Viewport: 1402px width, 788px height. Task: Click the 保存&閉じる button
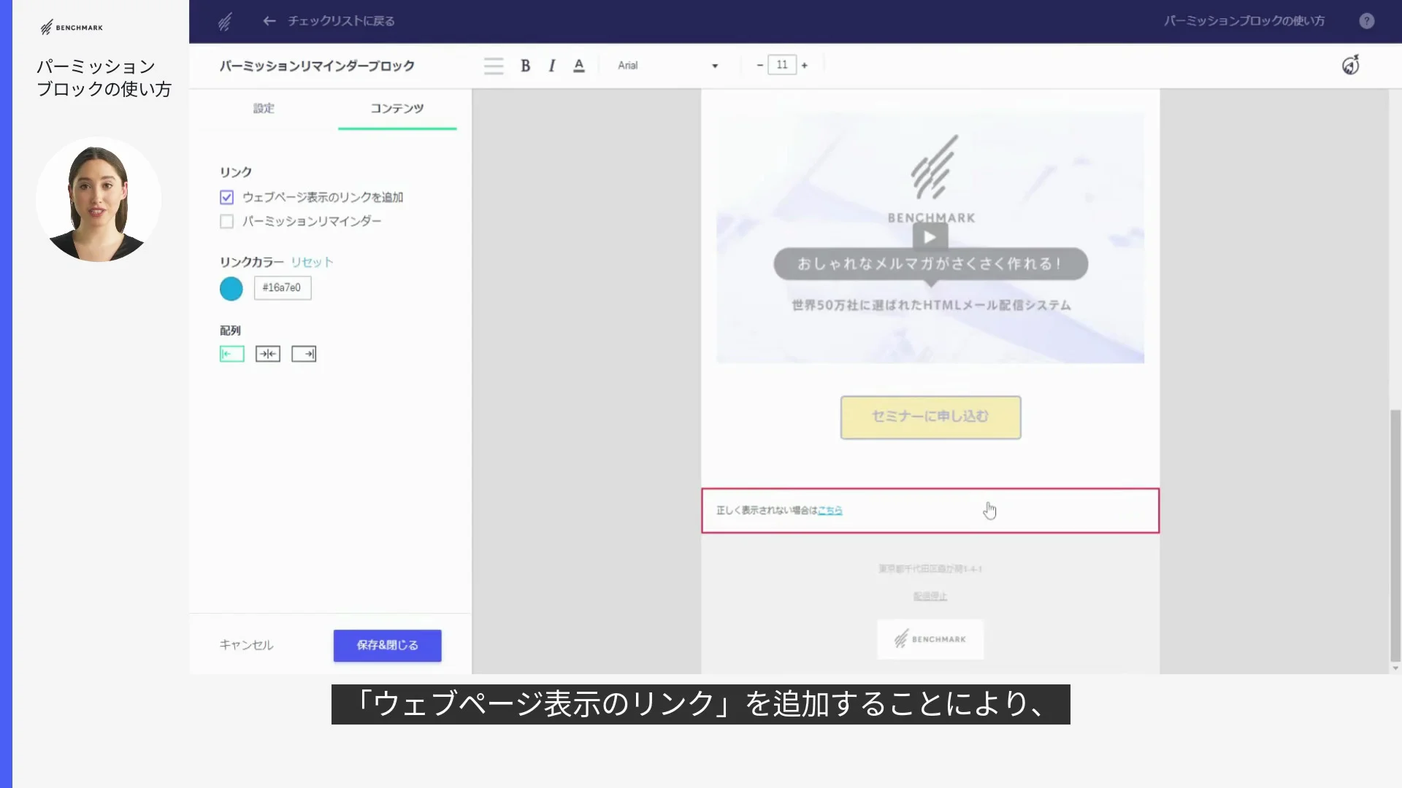(388, 646)
